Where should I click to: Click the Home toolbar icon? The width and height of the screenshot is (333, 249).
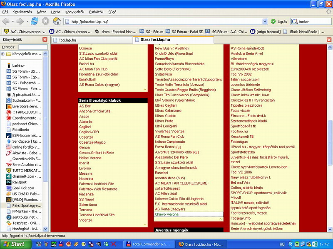[57, 21]
